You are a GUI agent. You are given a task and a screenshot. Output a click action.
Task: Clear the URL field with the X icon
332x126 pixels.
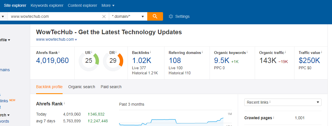point(104,16)
